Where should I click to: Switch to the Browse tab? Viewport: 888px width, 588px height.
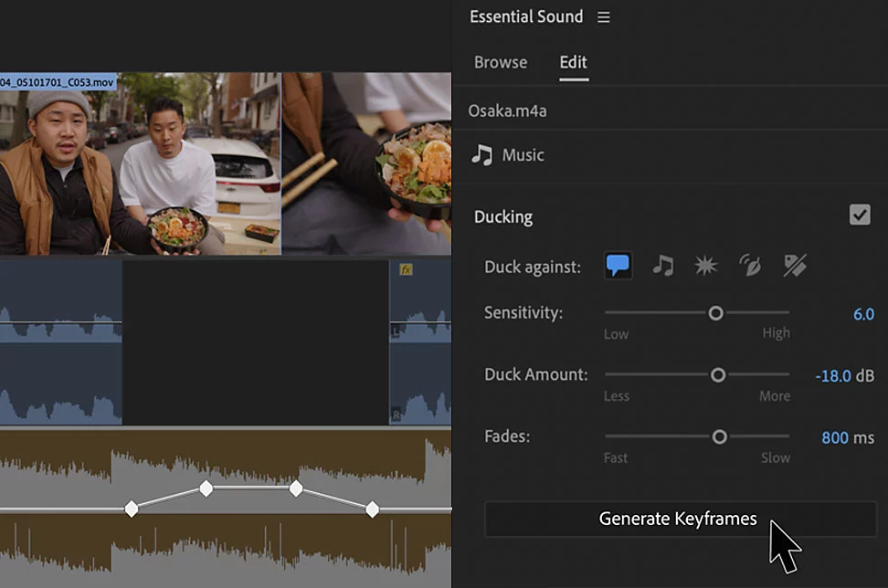coord(501,62)
